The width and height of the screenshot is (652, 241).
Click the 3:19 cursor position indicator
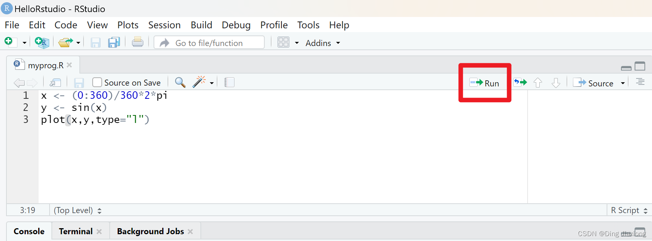(x=28, y=210)
